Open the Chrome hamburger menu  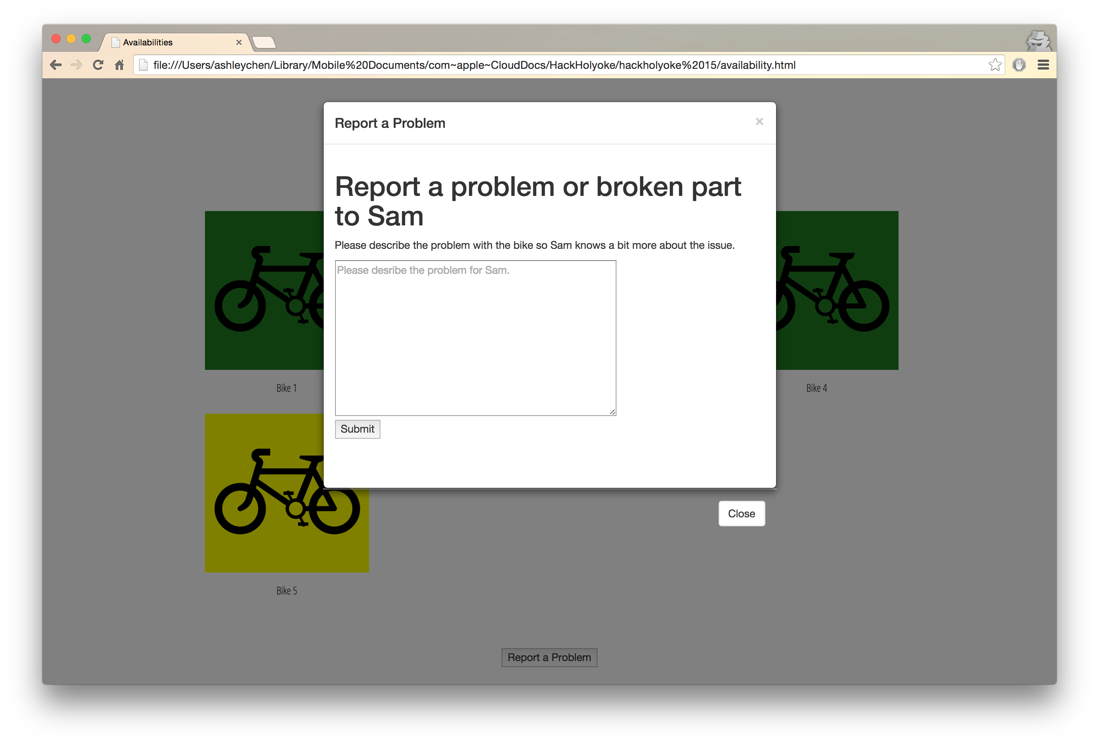point(1043,65)
